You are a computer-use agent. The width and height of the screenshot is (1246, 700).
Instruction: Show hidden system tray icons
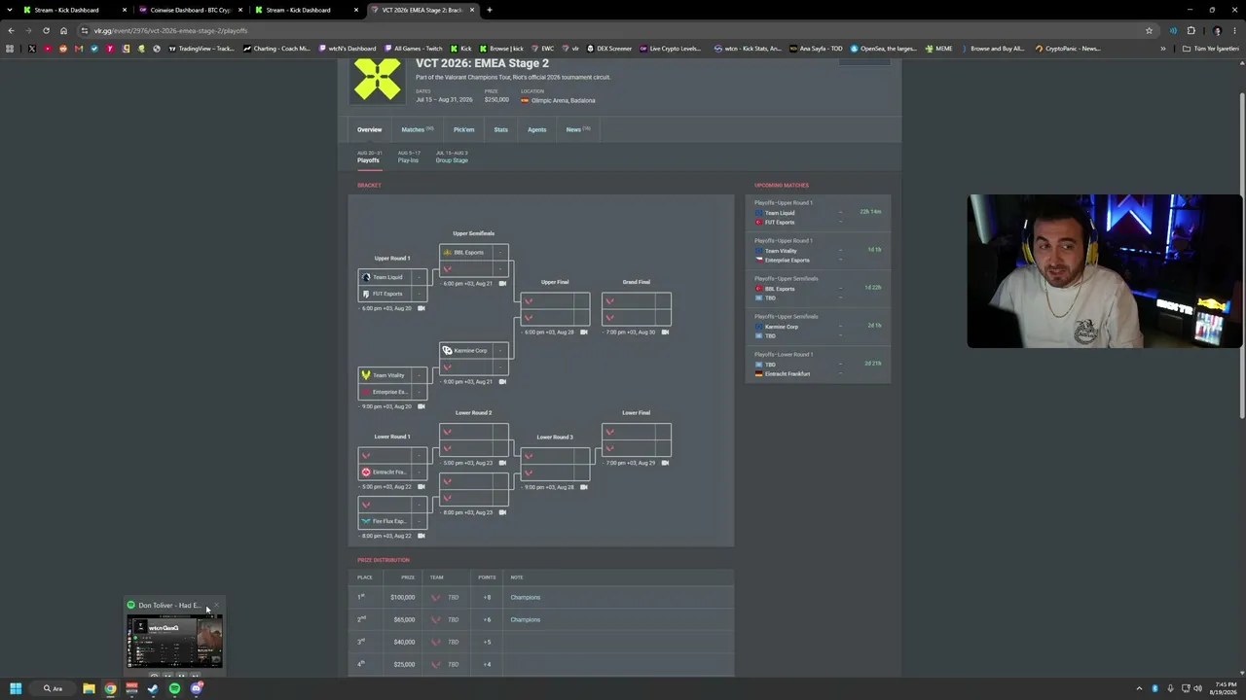click(1140, 688)
